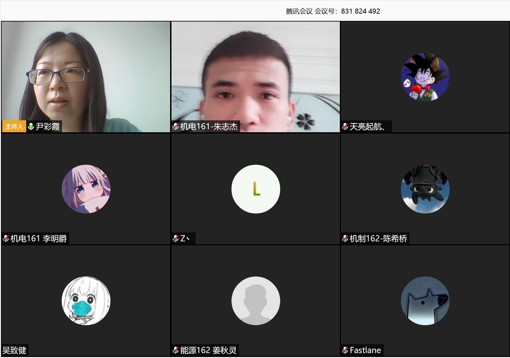Click the muted microphone icon next to Z丶
510x358 pixels.
[x=175, y=238]
